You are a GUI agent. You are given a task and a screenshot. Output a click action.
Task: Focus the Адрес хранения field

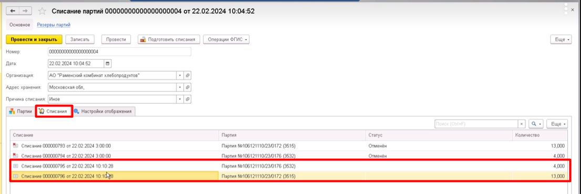pyautogui.click(x=112, y=87)
